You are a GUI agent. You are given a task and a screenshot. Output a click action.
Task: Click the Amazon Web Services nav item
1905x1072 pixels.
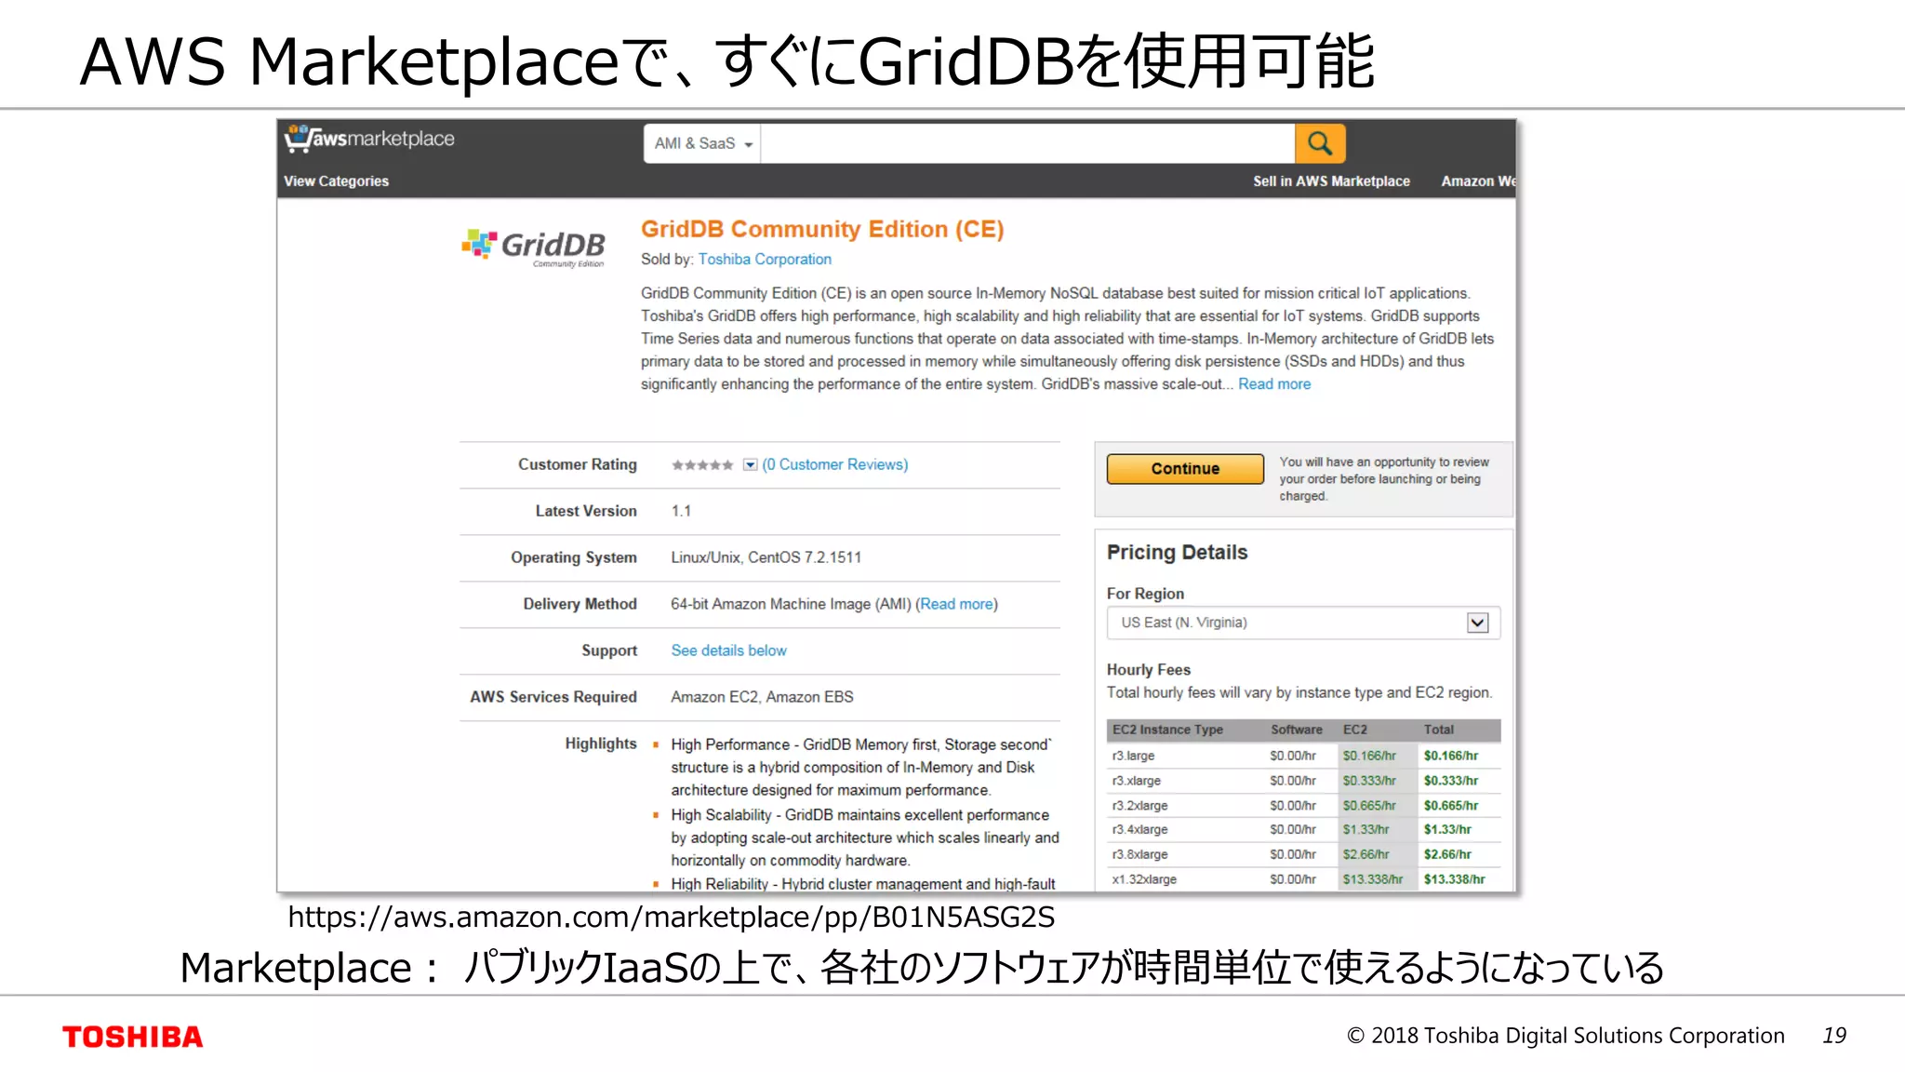click(x=1478, y=181)
